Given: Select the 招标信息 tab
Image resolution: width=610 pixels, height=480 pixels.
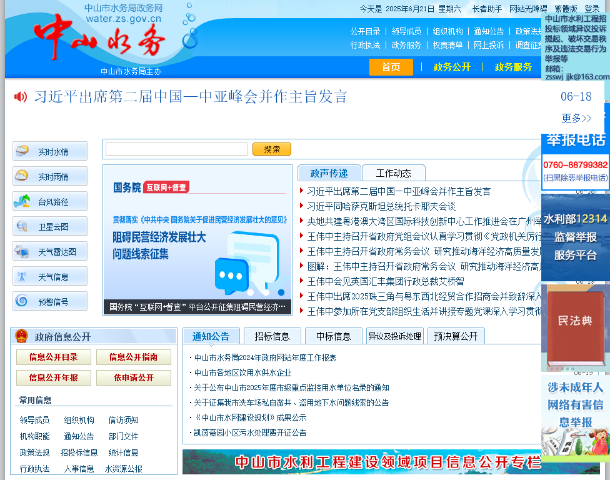Looking at the screenshot, I should tap(272, 336).
